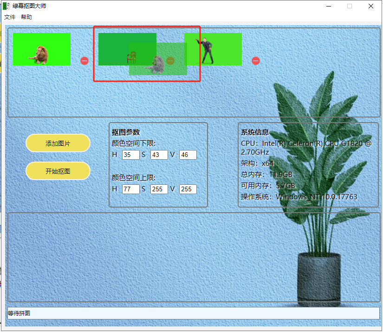Click the 颜色空间下限 label
Viewport: 383px width, 332px height.
134,143
